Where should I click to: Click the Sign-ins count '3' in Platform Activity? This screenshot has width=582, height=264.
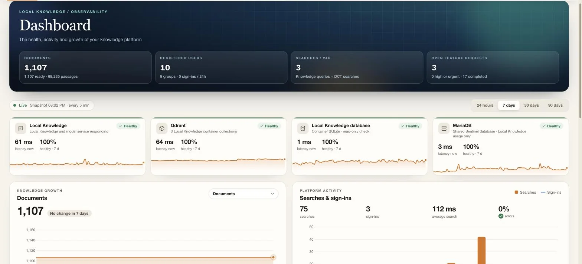(x=368, y=209)
